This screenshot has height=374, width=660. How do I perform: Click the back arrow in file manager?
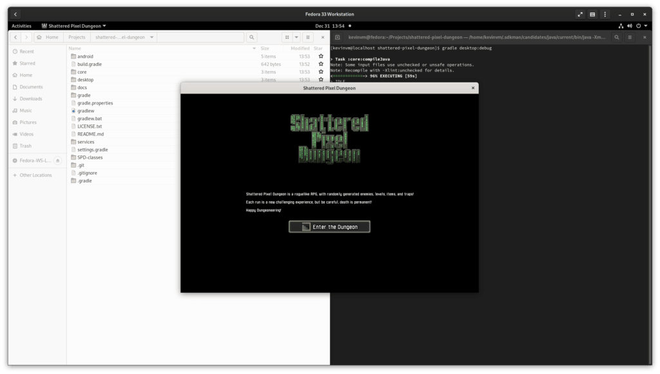15,37
